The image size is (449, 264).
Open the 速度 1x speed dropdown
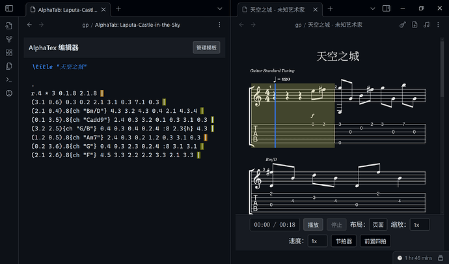coord(318,241)
